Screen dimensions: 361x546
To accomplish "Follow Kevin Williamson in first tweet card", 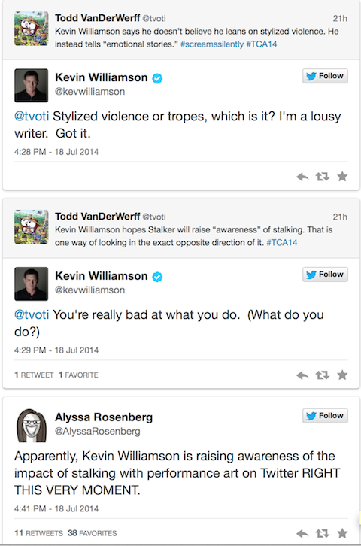I will [325, 76].
